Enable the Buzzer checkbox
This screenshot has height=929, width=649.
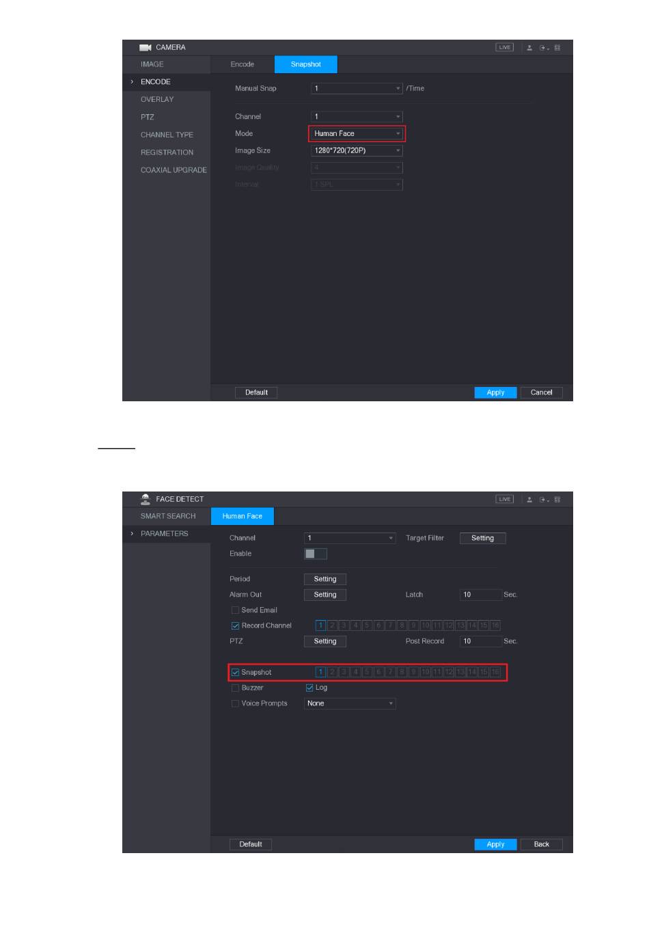tap(236, 688)
